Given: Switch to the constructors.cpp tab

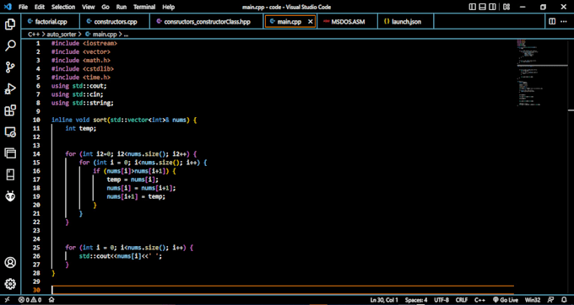Looking at the screenshot, I should tap(115, 22).
